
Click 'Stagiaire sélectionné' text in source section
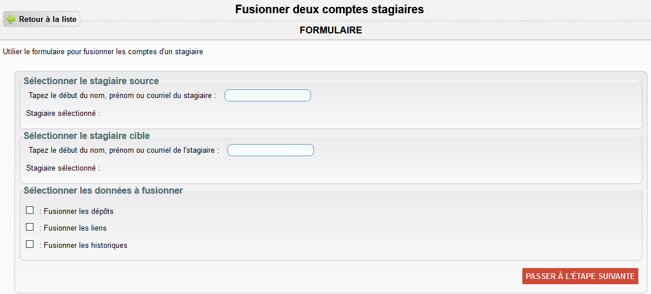click(x=63, y=114)
